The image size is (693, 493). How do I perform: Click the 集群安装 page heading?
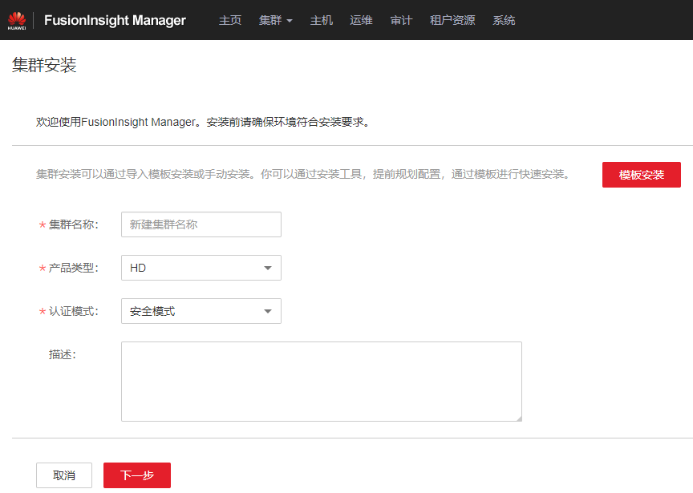(44, 66)
